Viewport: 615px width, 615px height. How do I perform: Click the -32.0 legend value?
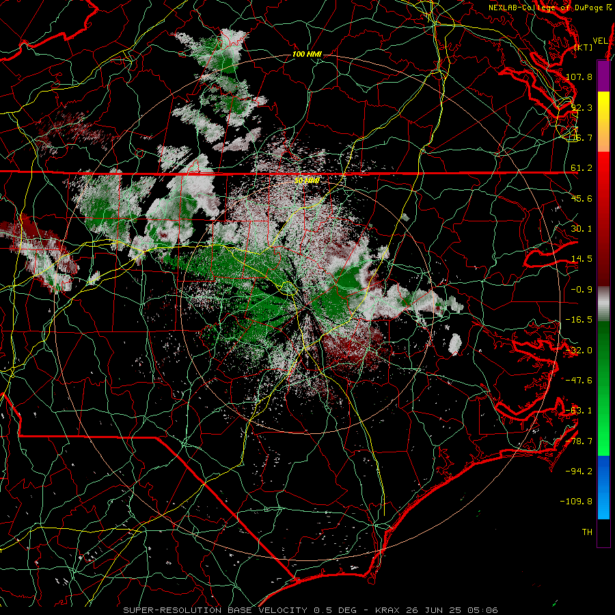tap(579, 351)
